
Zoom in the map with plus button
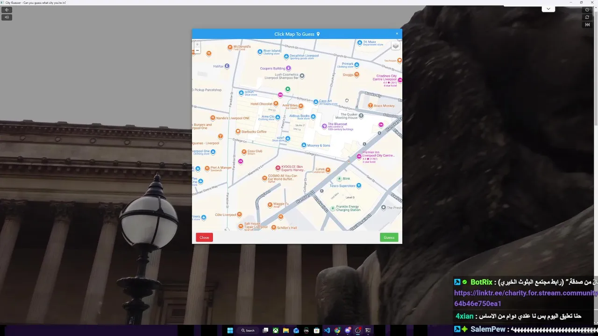[x=197, y=45]
